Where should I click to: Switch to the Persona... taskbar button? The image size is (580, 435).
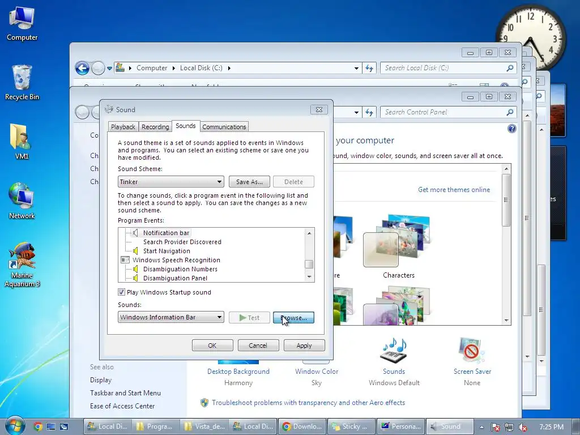tap(401, 427)
